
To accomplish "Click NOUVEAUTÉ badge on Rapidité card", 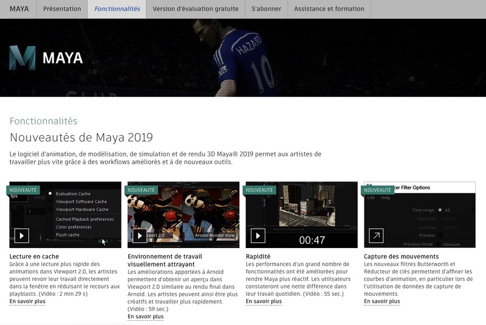I will click(x=259, y=190).
